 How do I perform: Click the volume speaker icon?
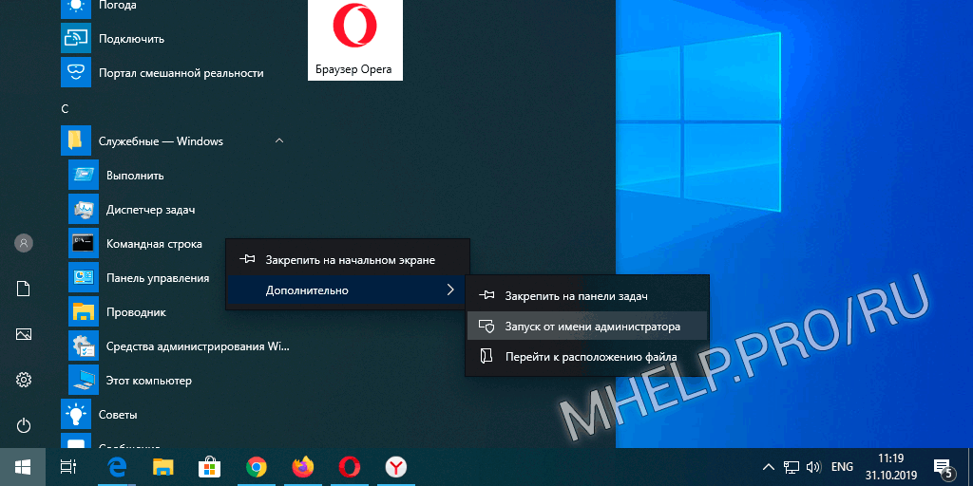(813, 467)
